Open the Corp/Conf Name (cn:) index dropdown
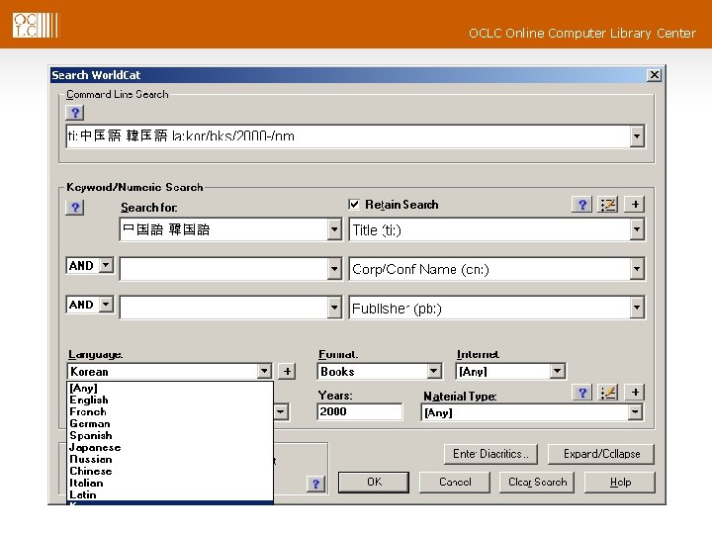712x534 pixels. click(x=637, y=269)
